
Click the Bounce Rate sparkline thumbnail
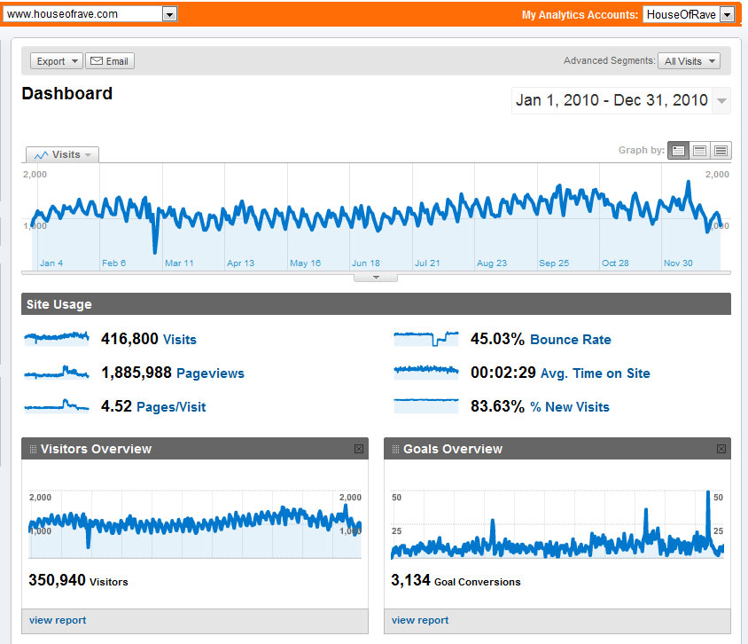426,338
